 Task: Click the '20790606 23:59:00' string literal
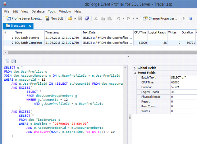click(70, 124)
